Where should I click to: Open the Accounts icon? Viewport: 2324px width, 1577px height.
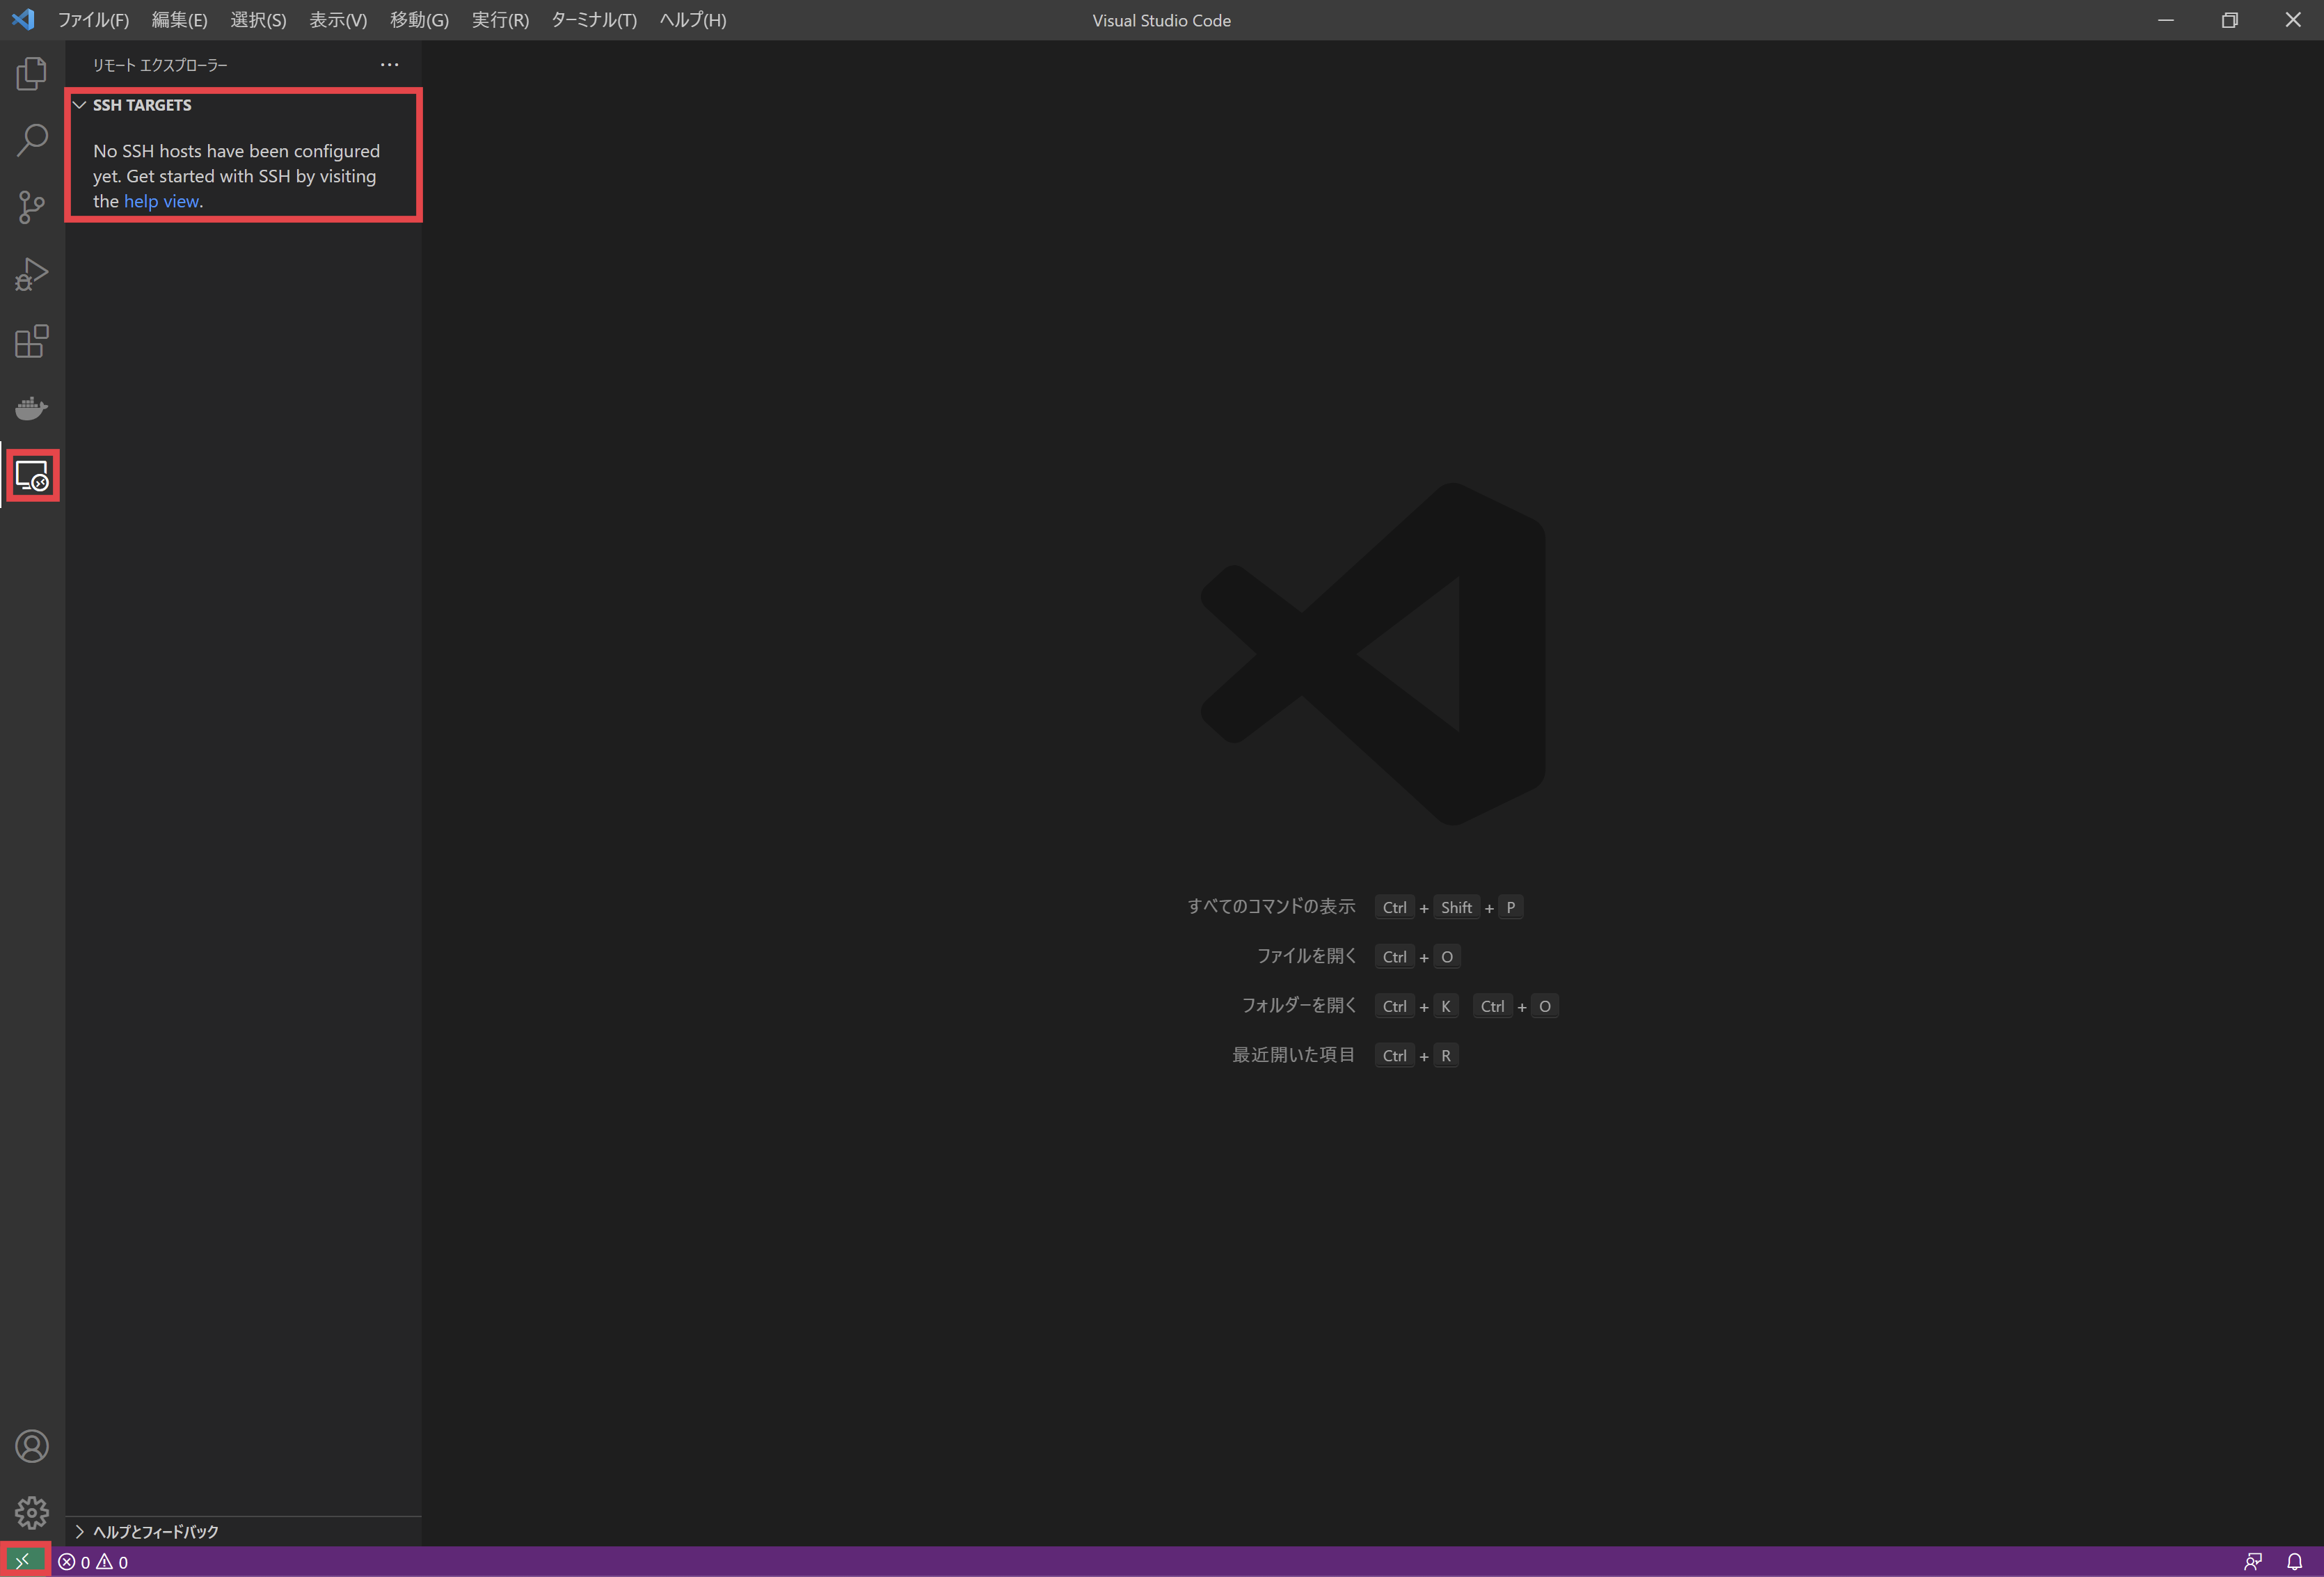31,1445
